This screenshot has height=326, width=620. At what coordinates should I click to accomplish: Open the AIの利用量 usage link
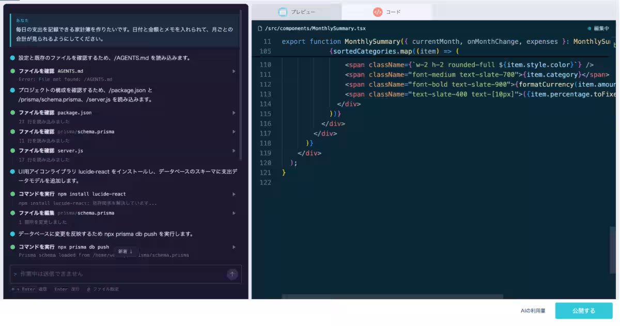pos(533,311)
